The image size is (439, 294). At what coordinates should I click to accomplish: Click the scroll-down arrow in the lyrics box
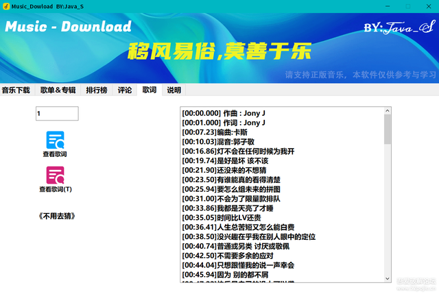[x=387, y=278]
